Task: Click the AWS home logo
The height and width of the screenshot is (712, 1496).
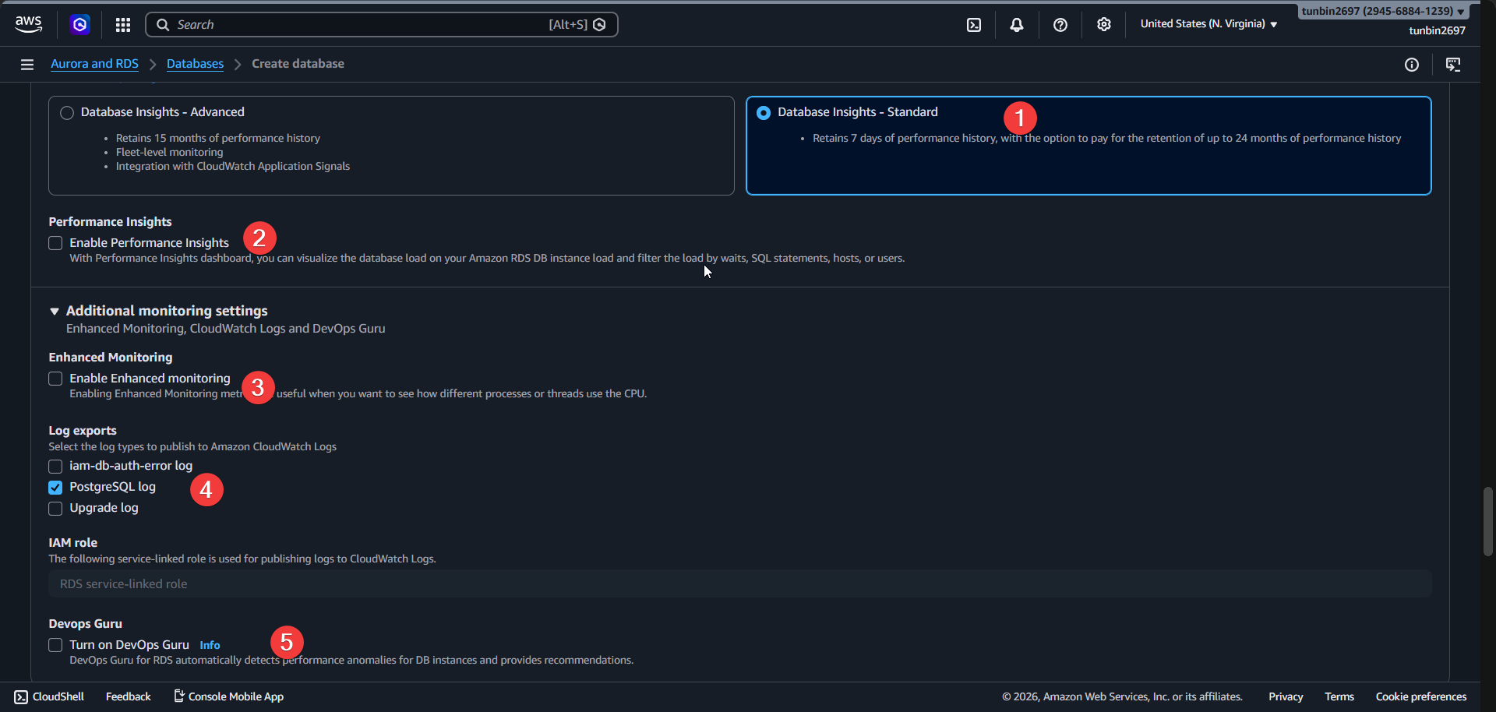Action: [x=28, y=24]
